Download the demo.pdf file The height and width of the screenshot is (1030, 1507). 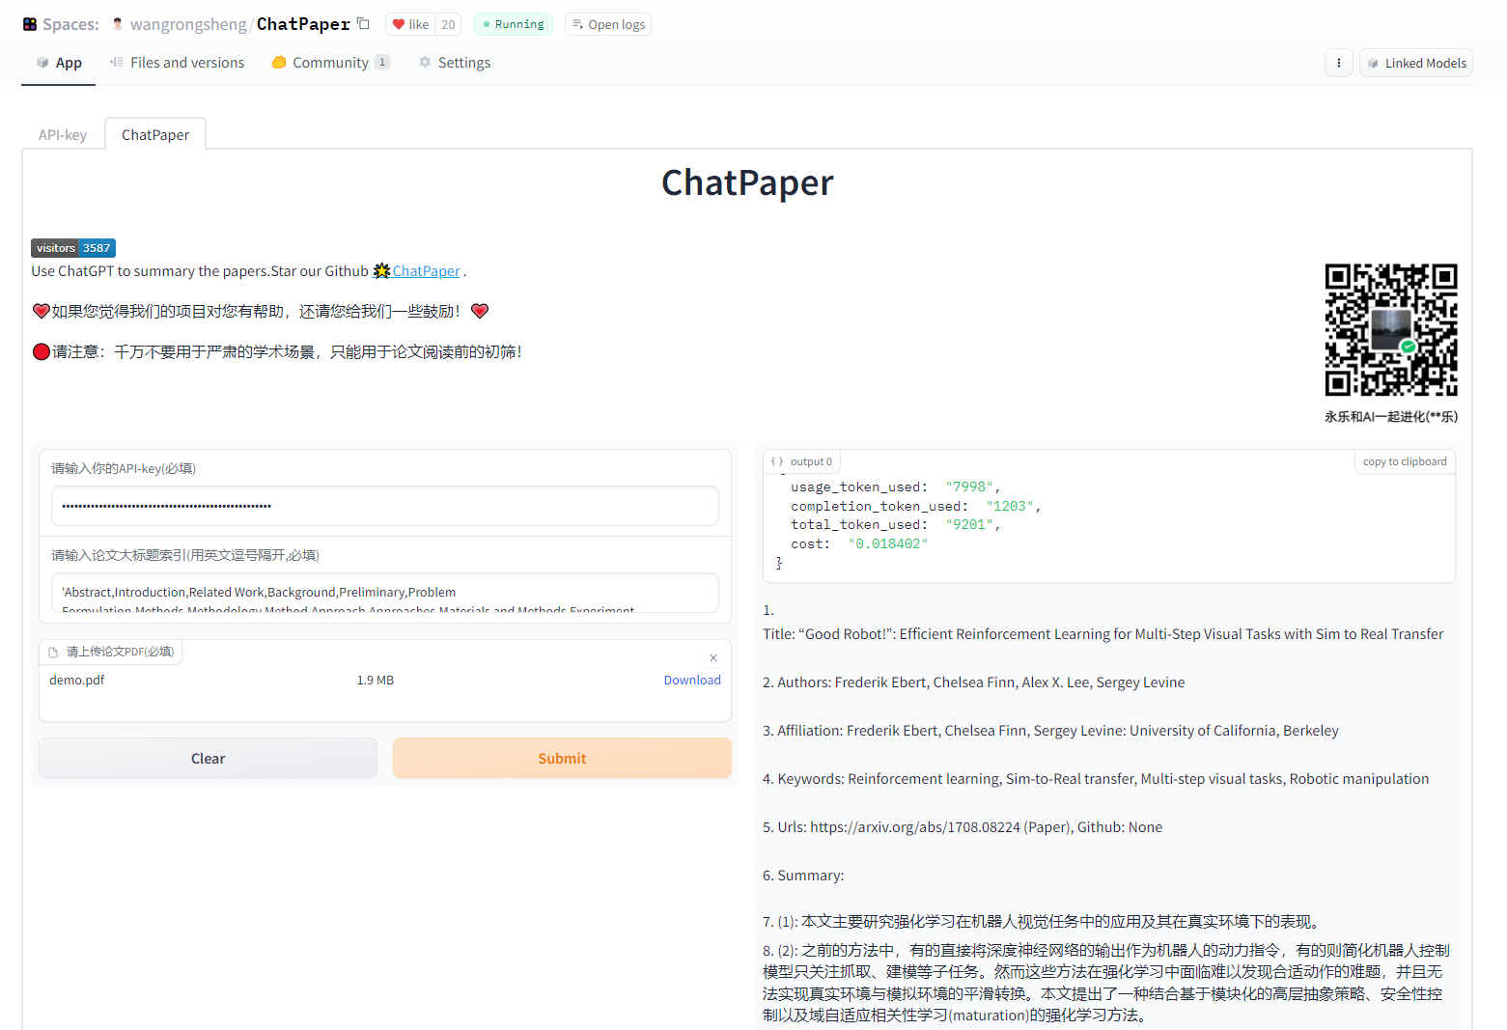point(691,680)
